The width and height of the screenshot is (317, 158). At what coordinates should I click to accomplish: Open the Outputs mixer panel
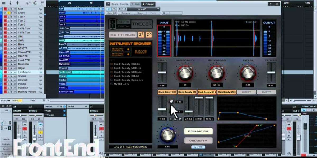(x=6, y=144)
